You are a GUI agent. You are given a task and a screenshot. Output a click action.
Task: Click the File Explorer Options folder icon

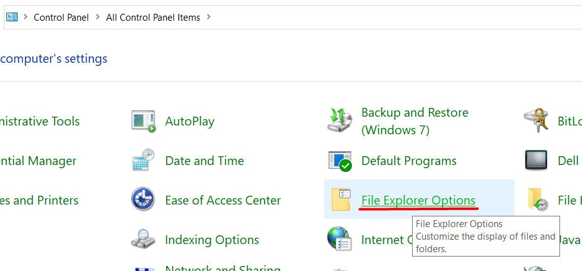[341, 200]
